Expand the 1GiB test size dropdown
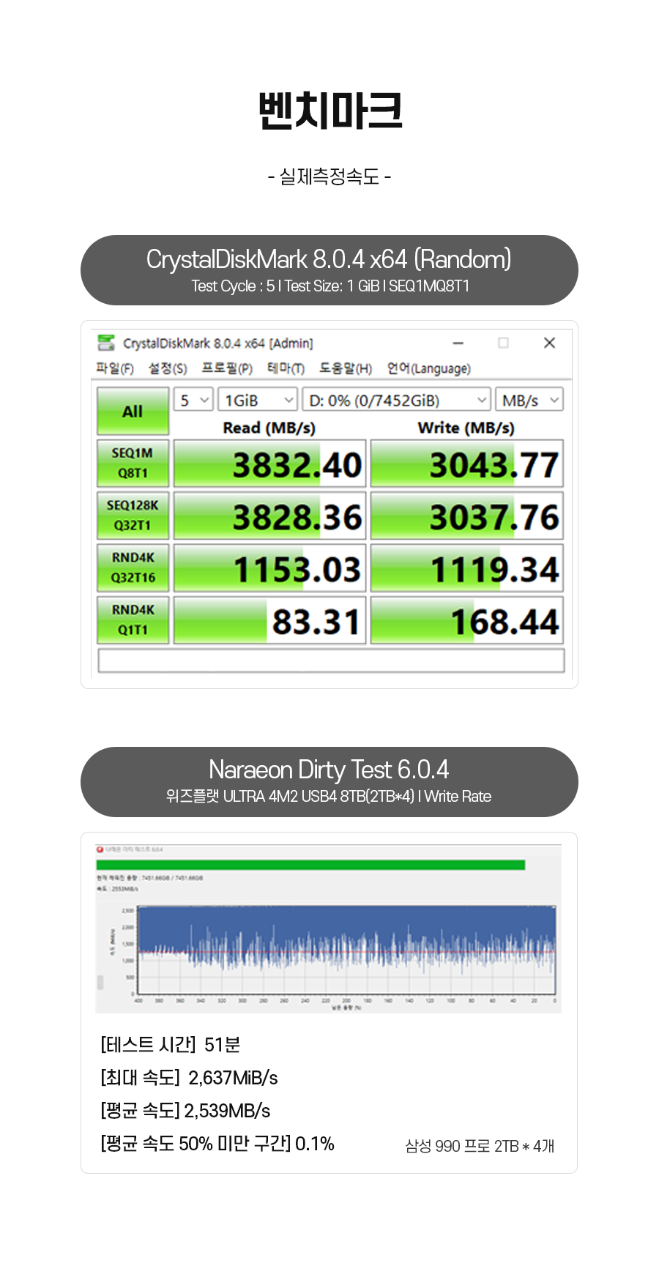Image resolution: width=659 pixels, height=1266 pixels. pos(257,400)
